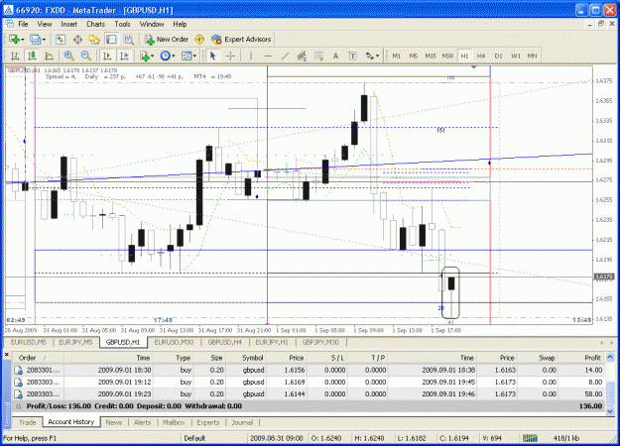Sort history by the Order column header

[x=38, y=358]
